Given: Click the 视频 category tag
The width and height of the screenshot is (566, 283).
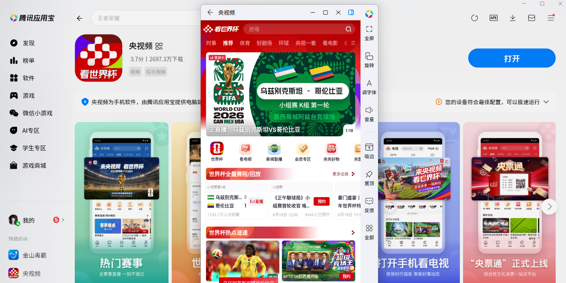Looking at the screenshot, I should (x=136, y=72).
